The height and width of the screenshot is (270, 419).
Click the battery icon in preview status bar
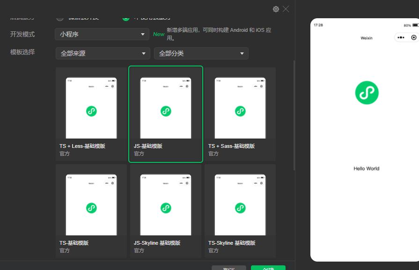(x=416, y=25)
